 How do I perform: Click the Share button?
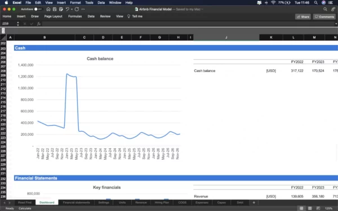pyautogui.click(x=303, y=17)
